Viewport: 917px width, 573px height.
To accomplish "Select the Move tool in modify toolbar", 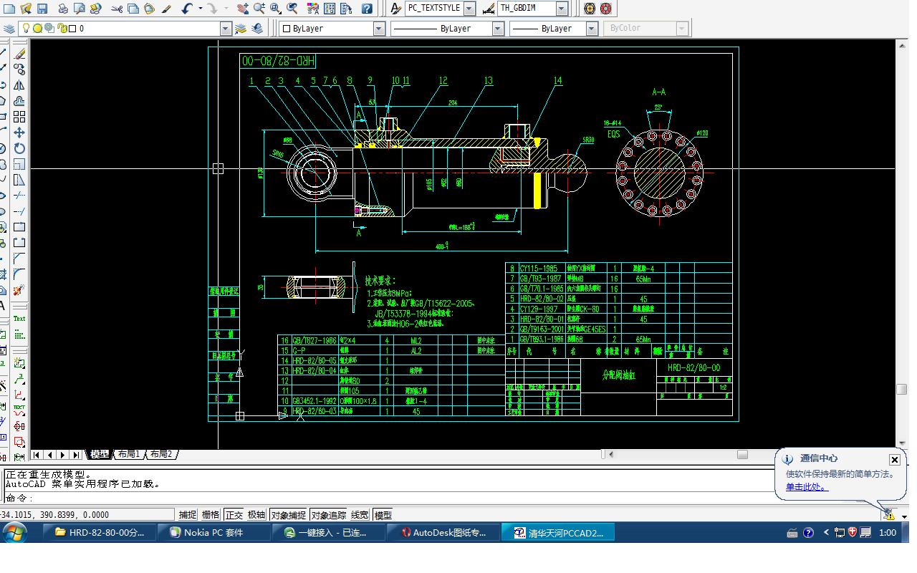I will [x=19, y=133].
